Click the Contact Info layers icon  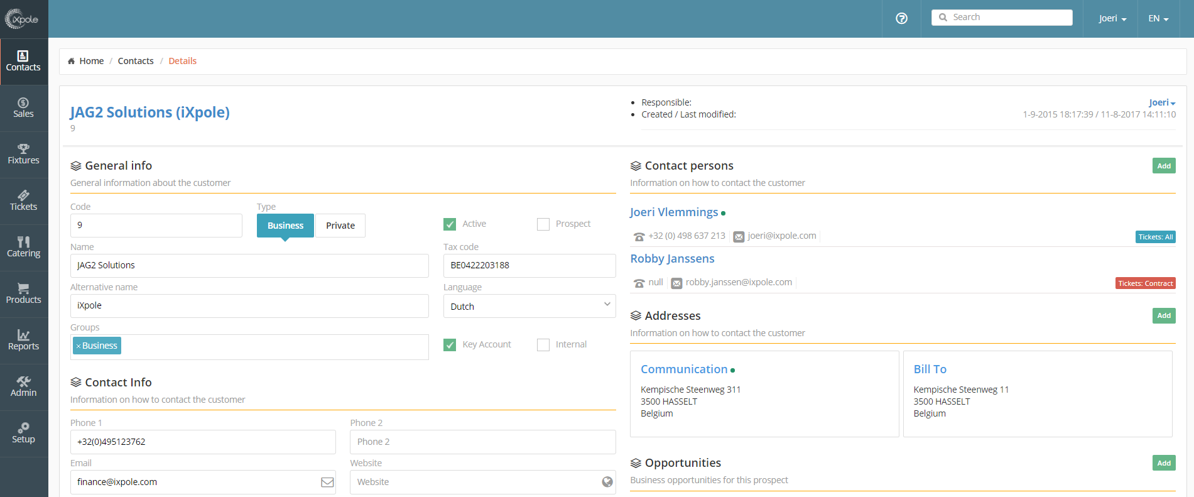tap(76, 382)
